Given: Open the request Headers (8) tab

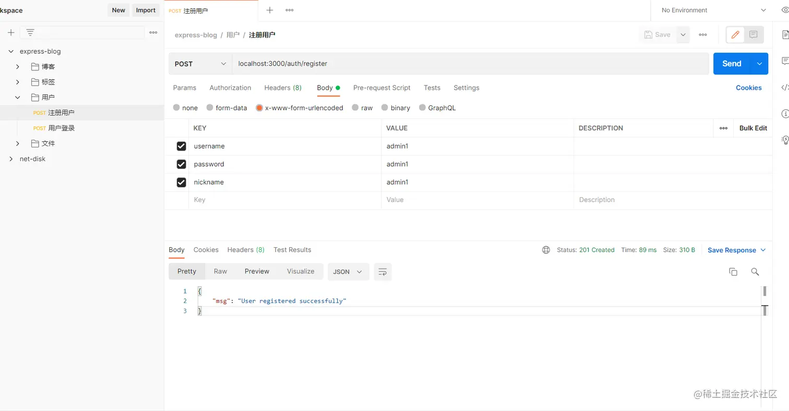Looking at the screenshot, I should 283,88.
